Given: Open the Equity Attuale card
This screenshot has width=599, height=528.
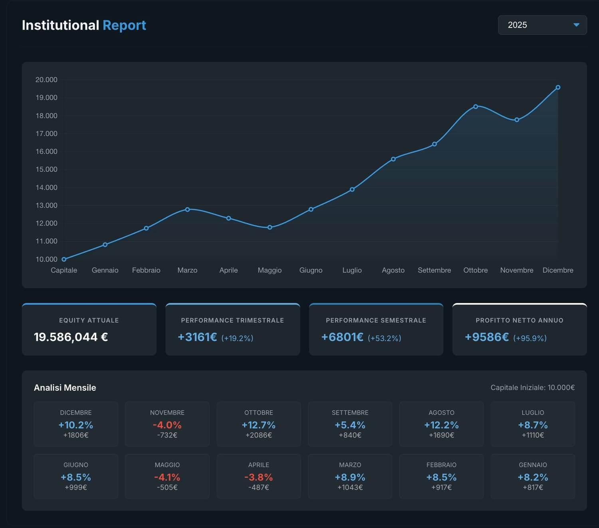Looking at the screenshot, I should click(89, 329).
